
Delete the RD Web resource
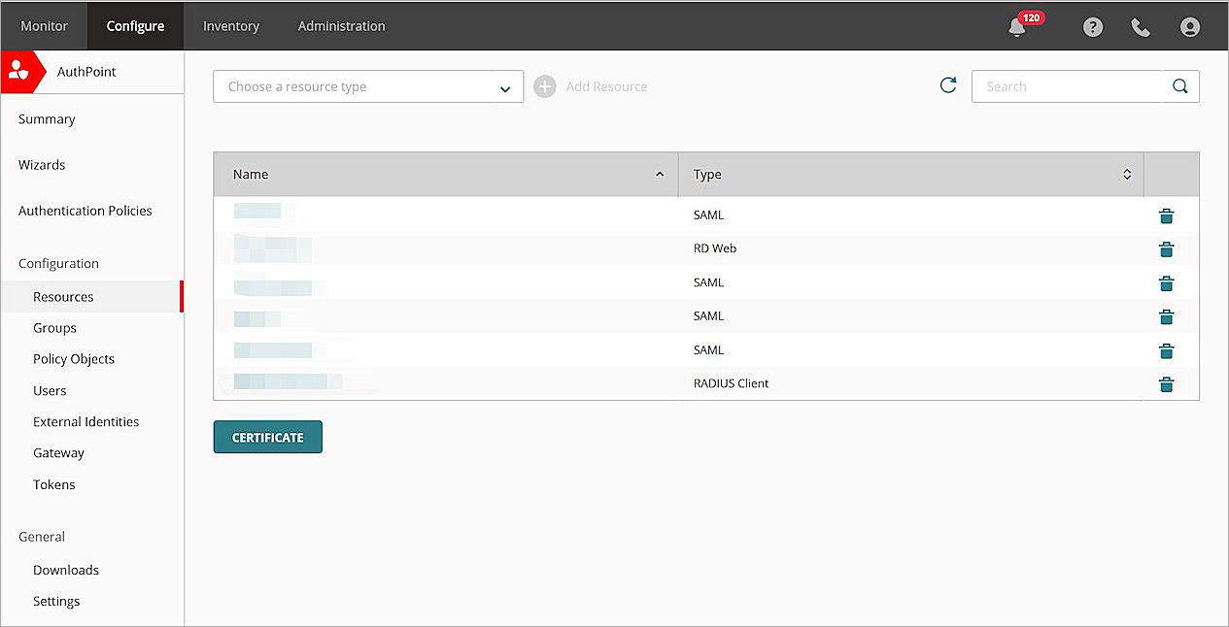[x=1166, y=249]
